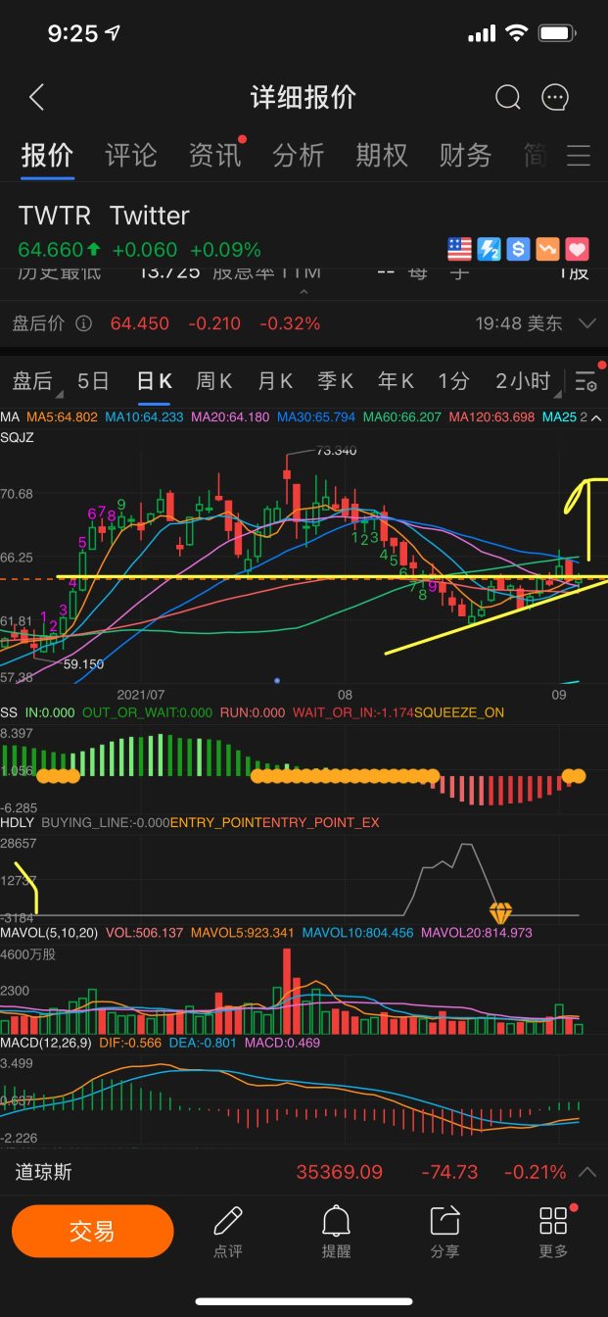608x1317 pixels.
Task: Tap the 道琼斯 index name
Action: tap(44, 1172)
